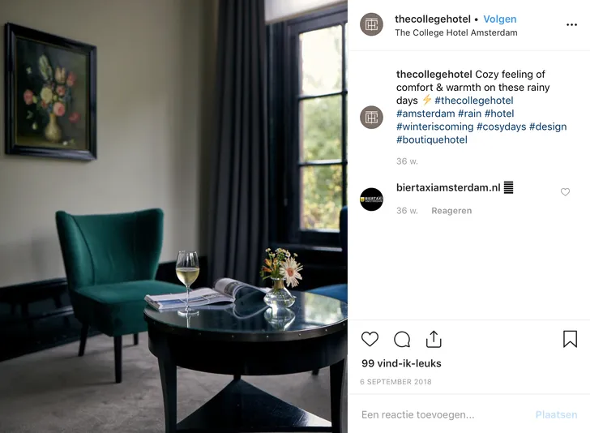Viewport: 590px width, 433px height.
Task: Share the post using share icon
Action: [x=434, y=339]
